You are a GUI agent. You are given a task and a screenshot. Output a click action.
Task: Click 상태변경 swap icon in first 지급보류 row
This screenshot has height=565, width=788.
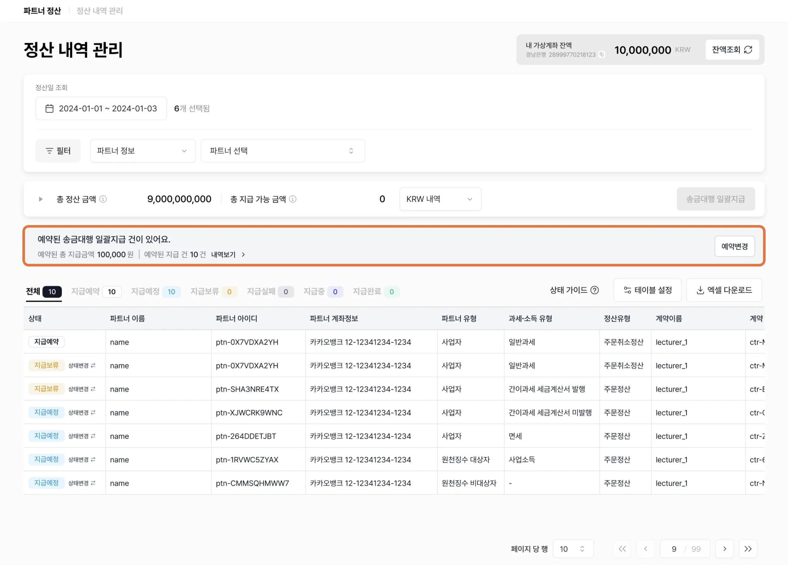(93, 365)
